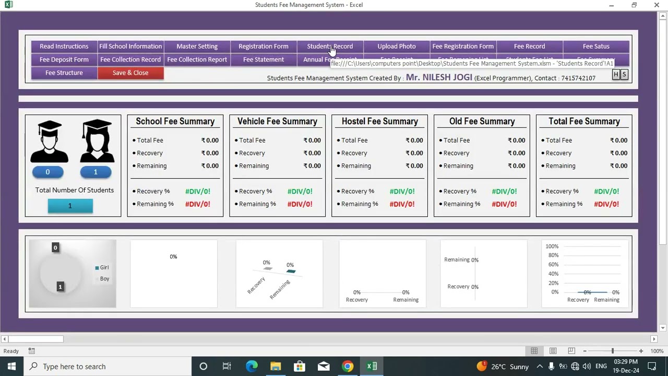
Task: Switch to Page Break Preview
Action: click(571, 351)
